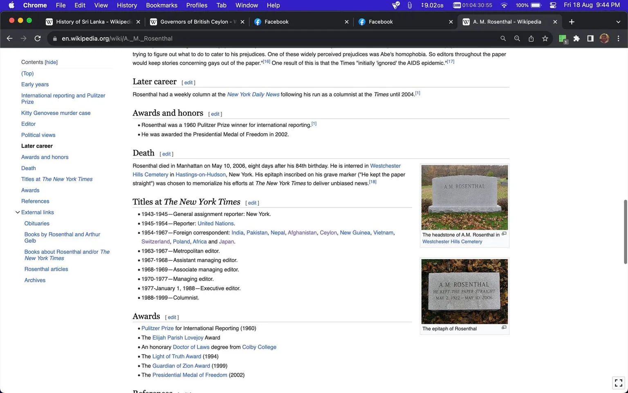Toggle fullscreen width icon at bottom right
The image size is (628, 393).
[619, 383]
